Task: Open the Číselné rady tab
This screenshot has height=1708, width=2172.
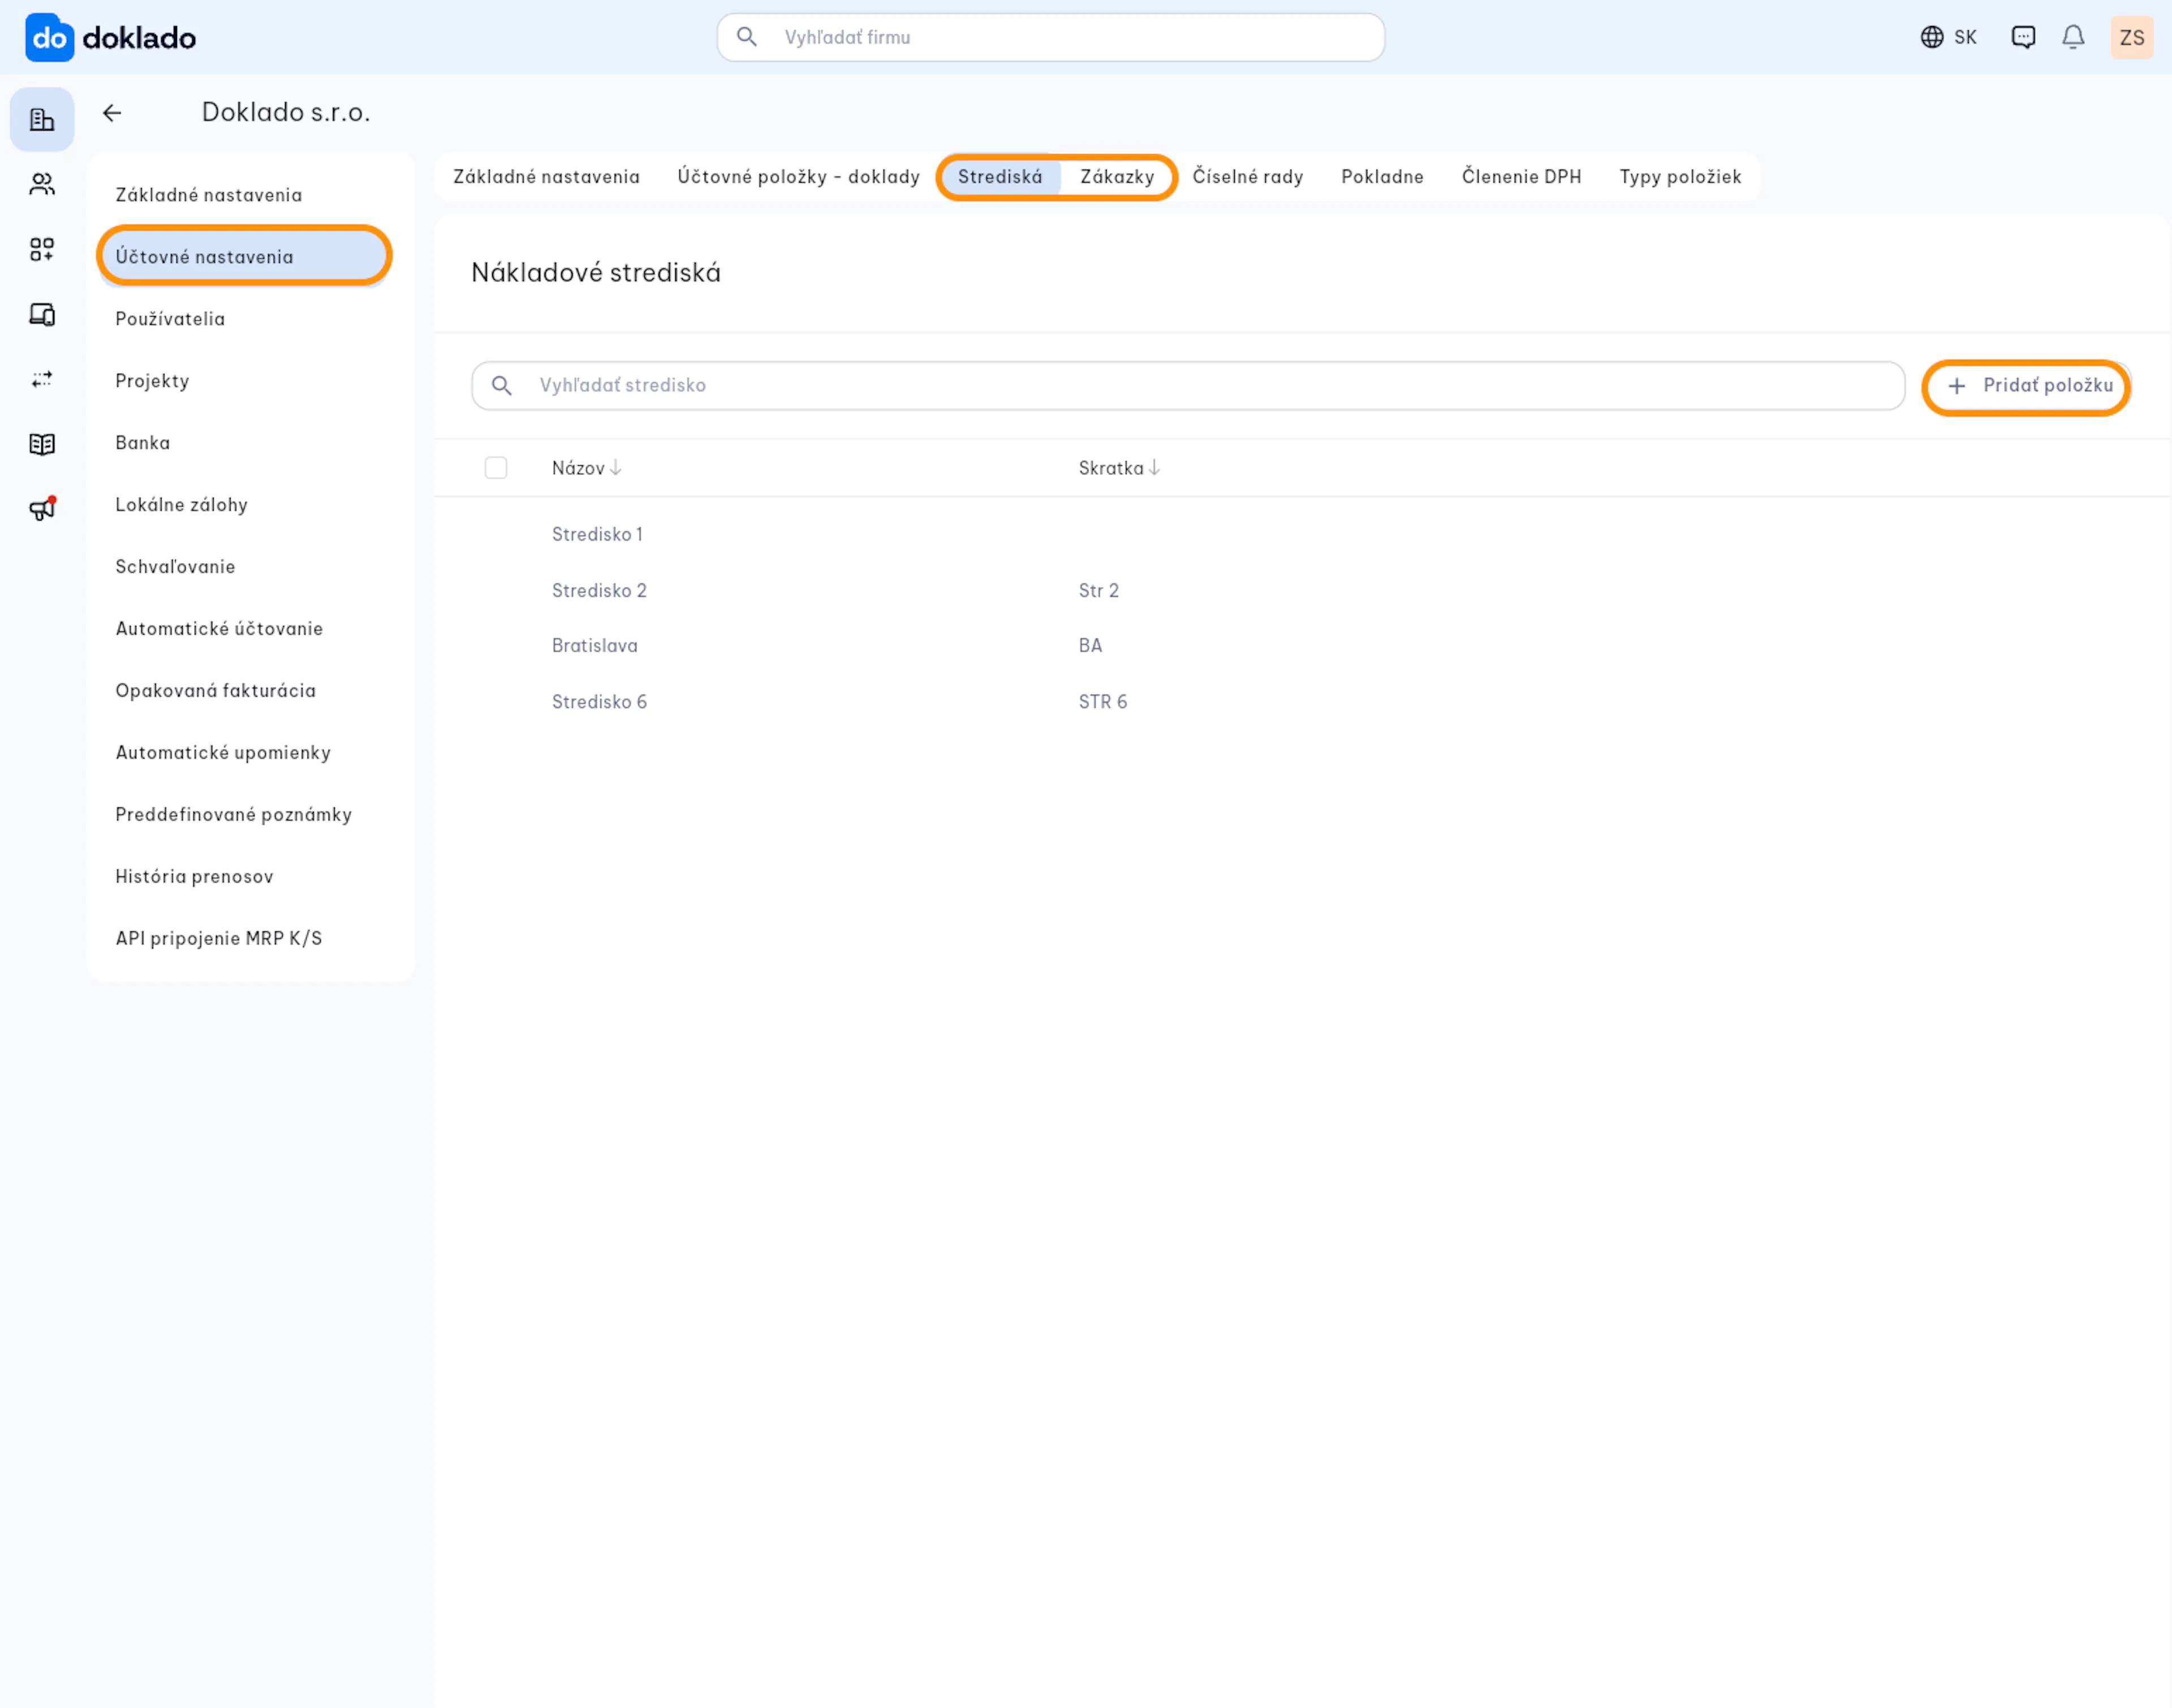Action: coord(1248,177)
